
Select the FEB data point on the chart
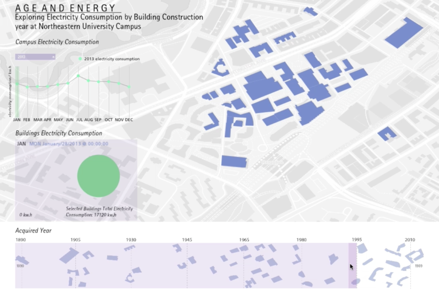(27, 87)
